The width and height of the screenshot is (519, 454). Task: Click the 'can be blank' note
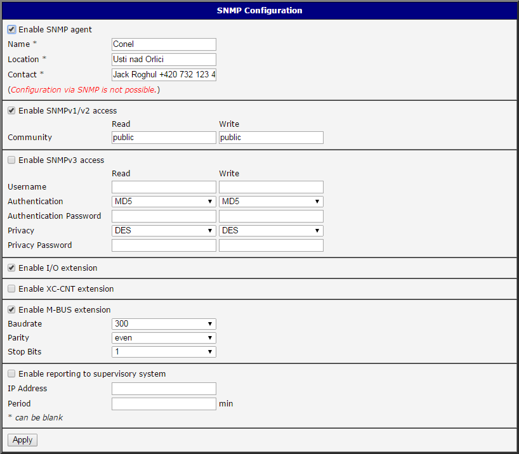tap(39, 418)
